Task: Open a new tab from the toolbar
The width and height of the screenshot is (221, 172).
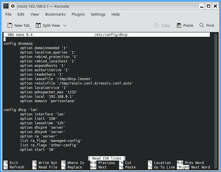Action: click(x=19, y=25)
